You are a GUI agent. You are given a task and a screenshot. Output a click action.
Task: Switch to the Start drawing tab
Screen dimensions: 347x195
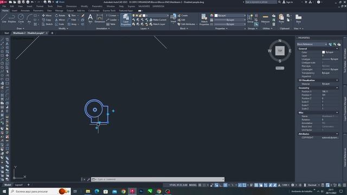tap(7, 33)
